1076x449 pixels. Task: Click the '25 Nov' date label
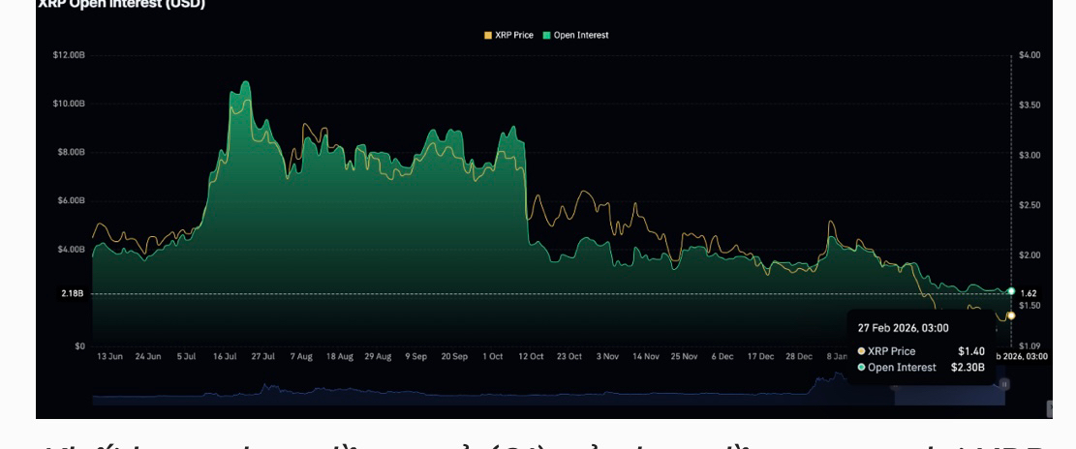pos(684,357)
